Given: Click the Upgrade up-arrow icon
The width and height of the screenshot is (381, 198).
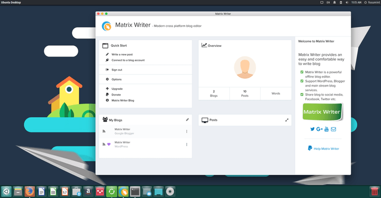Looking at the screenshot, I should coord(107,89).
